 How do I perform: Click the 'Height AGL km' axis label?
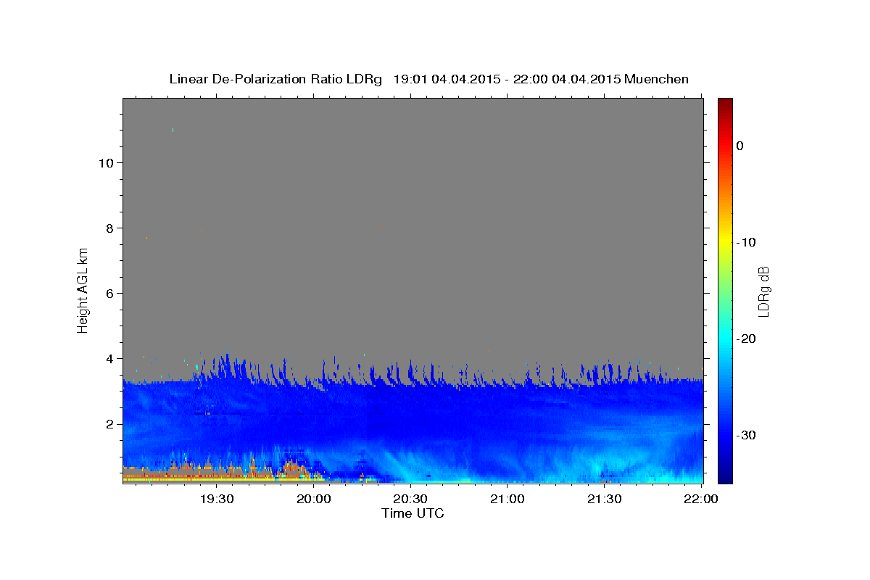click(x=83, y=291)
